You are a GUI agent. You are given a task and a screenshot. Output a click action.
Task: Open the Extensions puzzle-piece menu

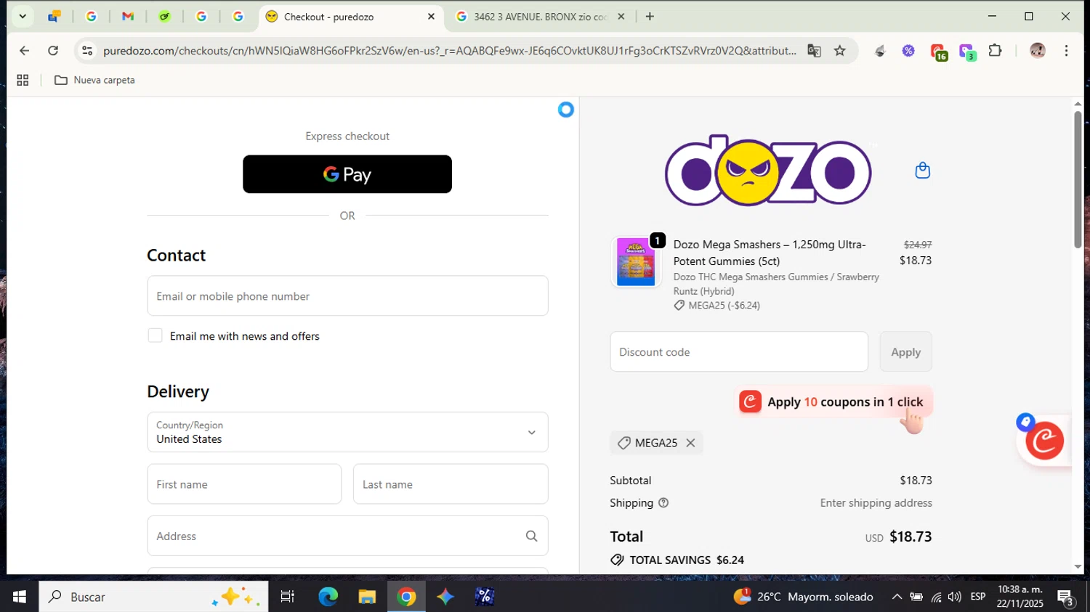click(x=995, y=51)
